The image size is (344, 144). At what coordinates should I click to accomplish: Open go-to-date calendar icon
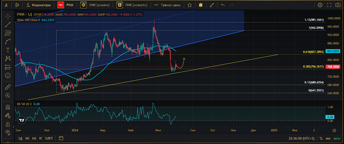[61, 138]
